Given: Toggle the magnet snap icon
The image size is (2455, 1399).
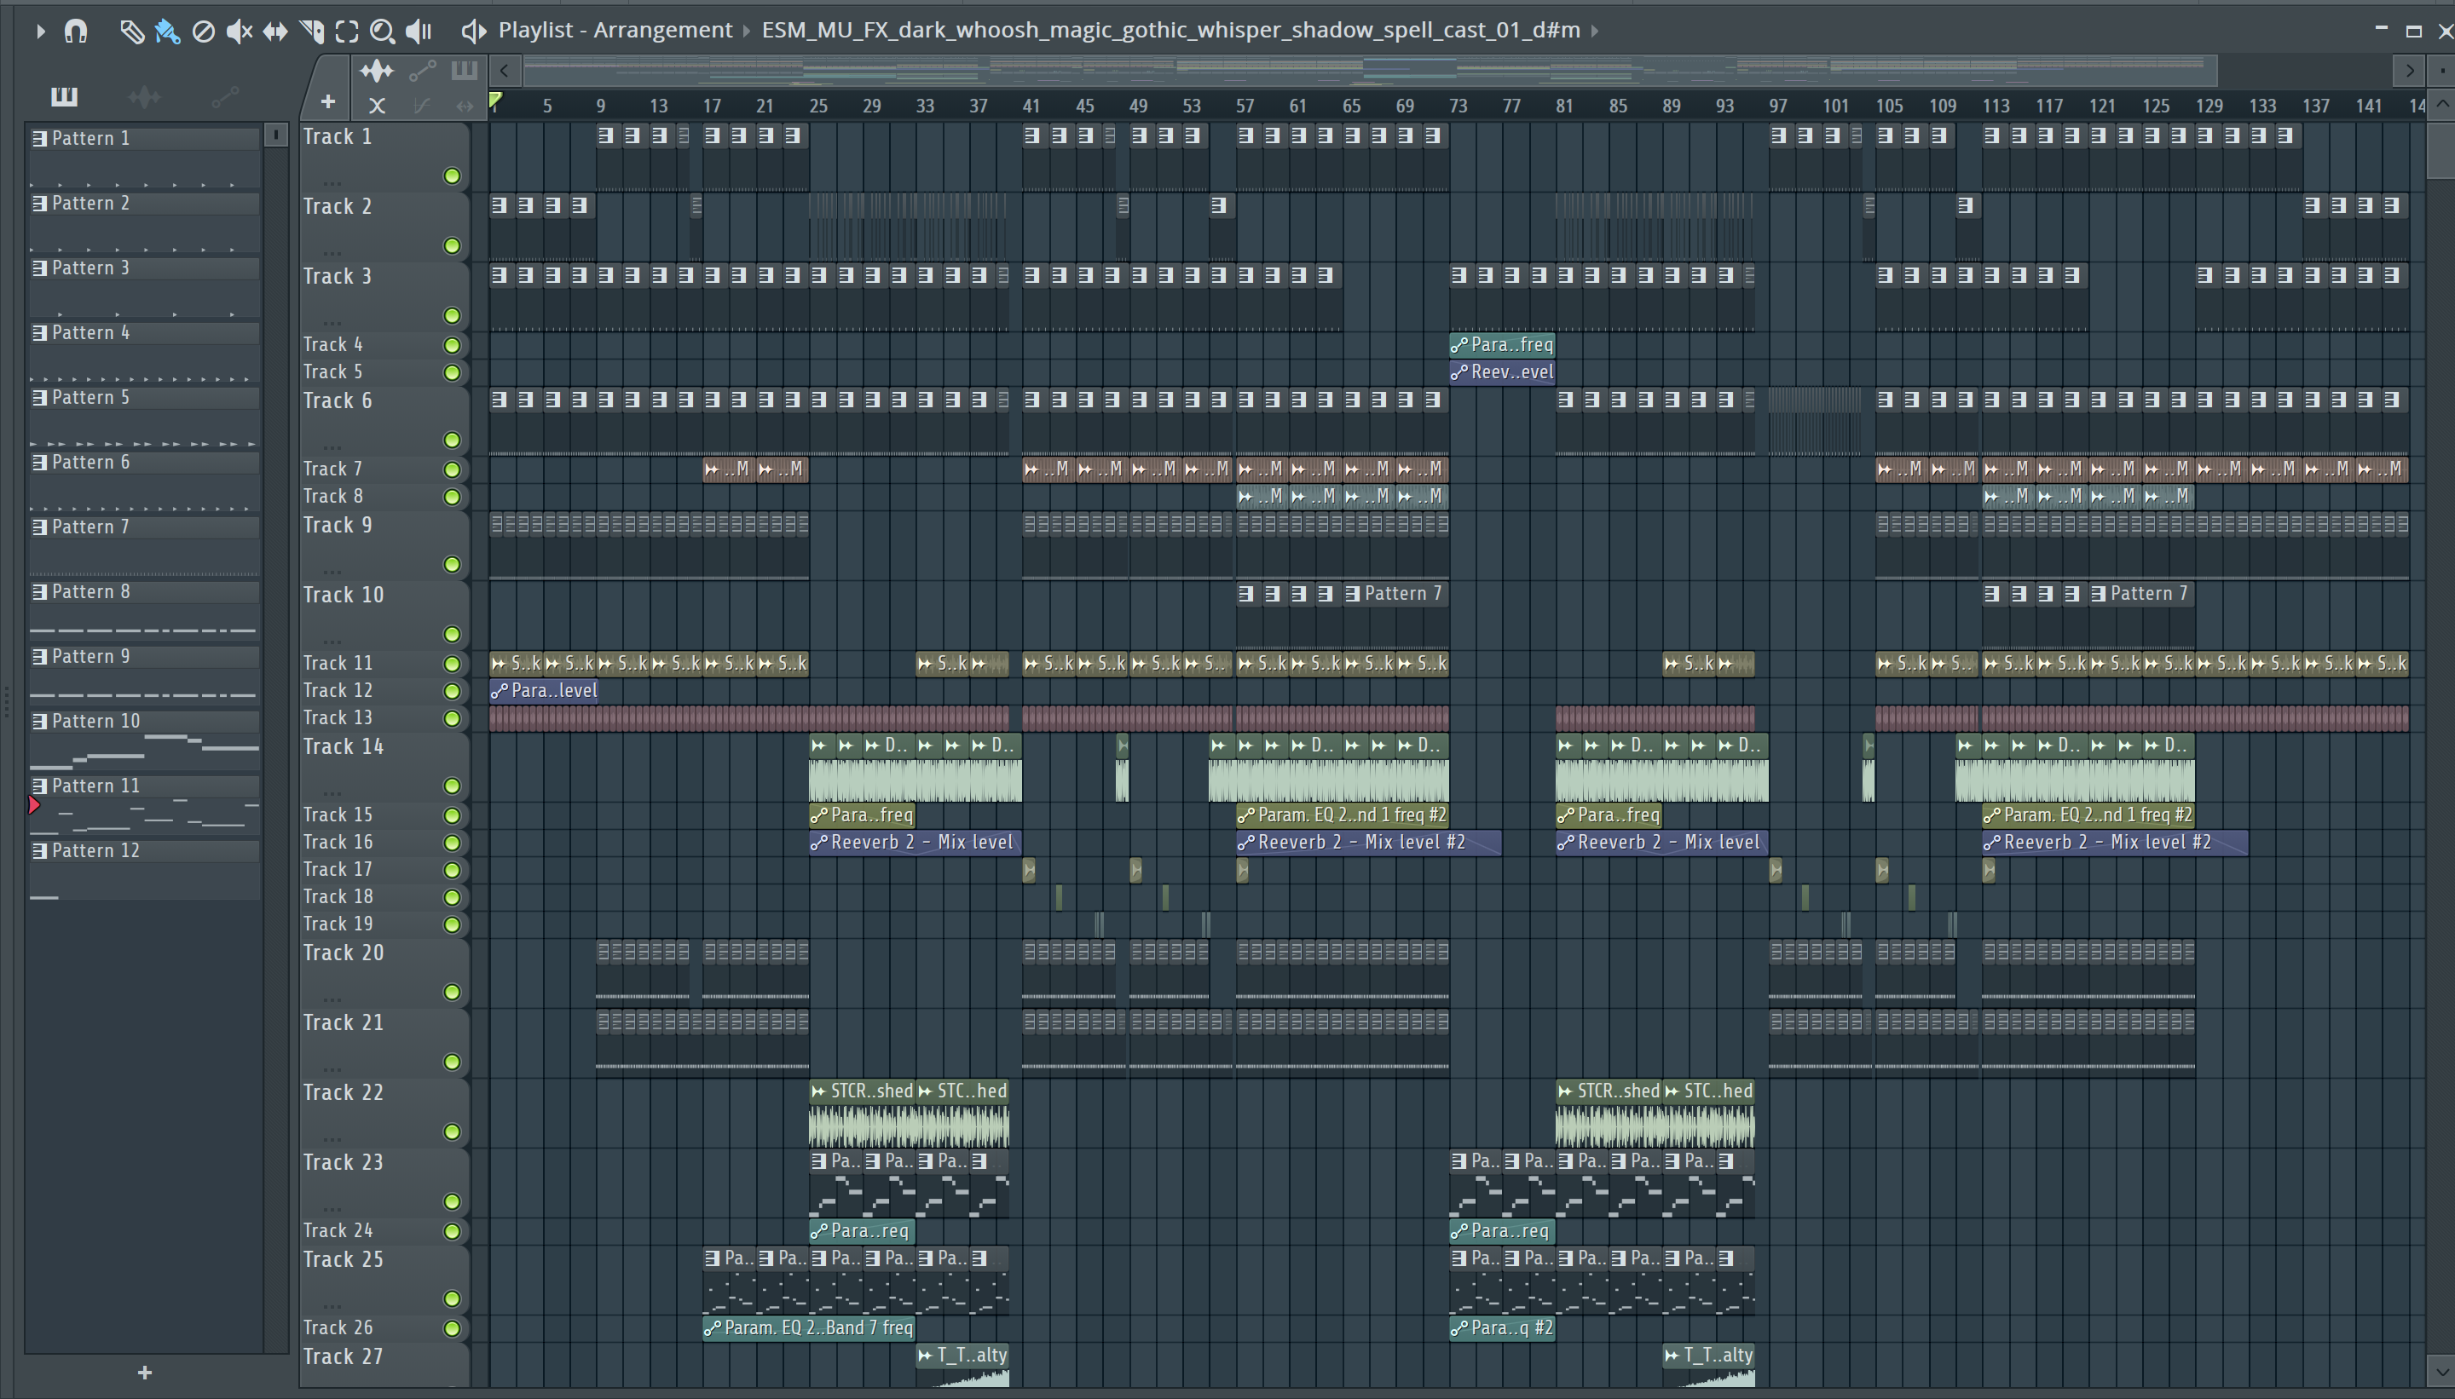Looking at the screenshot, I should click(76, 31).
